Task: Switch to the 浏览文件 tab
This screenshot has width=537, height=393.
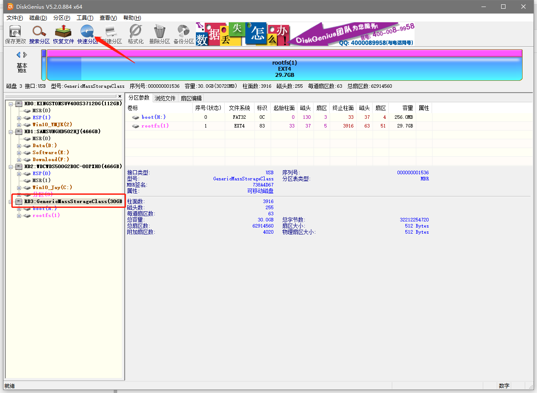Action: coord(165,98)
